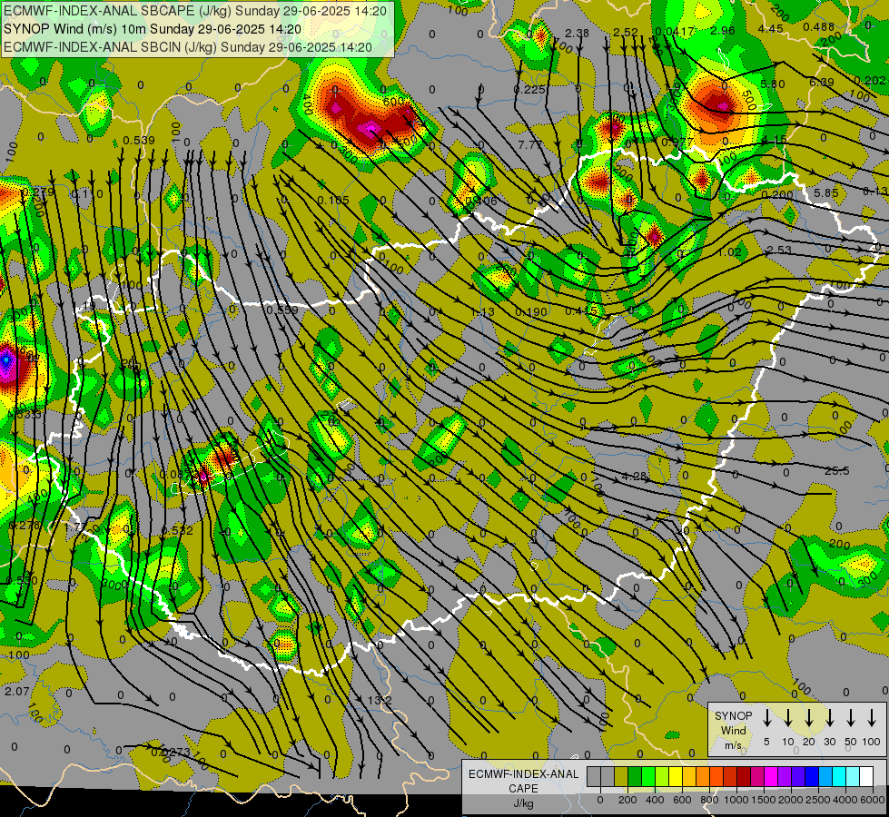Viewport: 889px width, 817px height.
Task: Click the wind value 2.53 on map
Action: click(779, 250)
